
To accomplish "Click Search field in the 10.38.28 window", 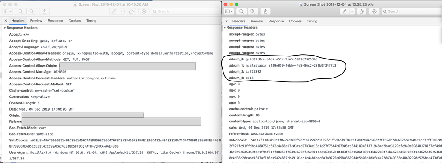I will coord(411,11).
